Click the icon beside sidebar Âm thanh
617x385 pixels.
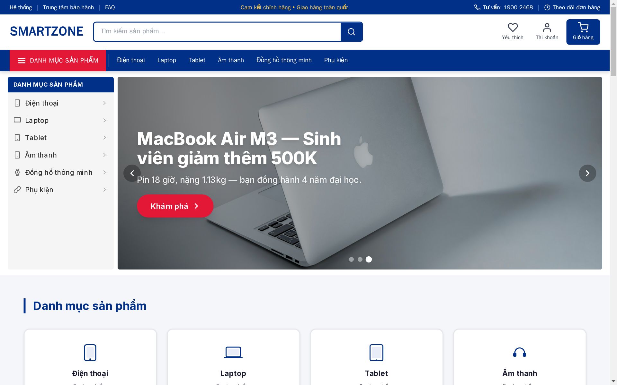17,155
